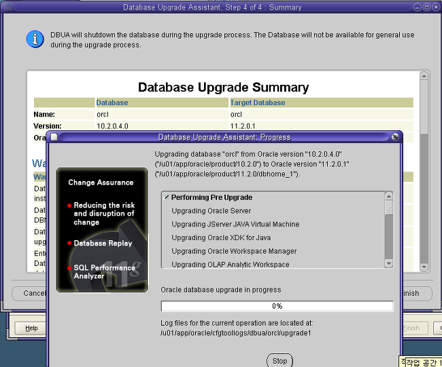Maximize the Database Upgrade Assistant Summary window
This screenshot has height=367, width=442.
tap(426, 7)
